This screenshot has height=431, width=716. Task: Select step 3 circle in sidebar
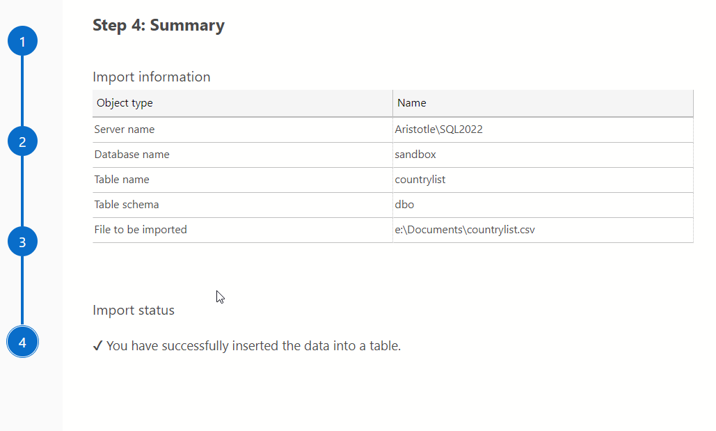point(22,242)
